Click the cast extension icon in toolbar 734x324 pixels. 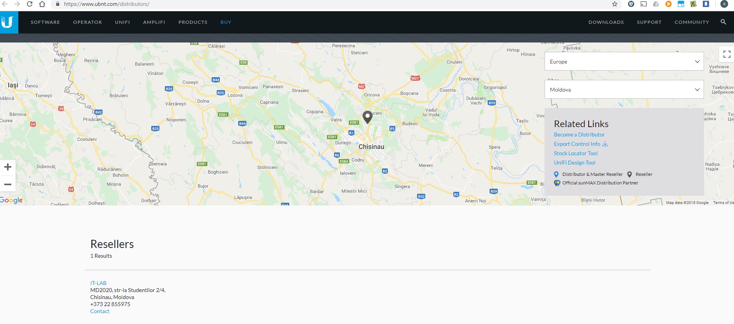644,4
